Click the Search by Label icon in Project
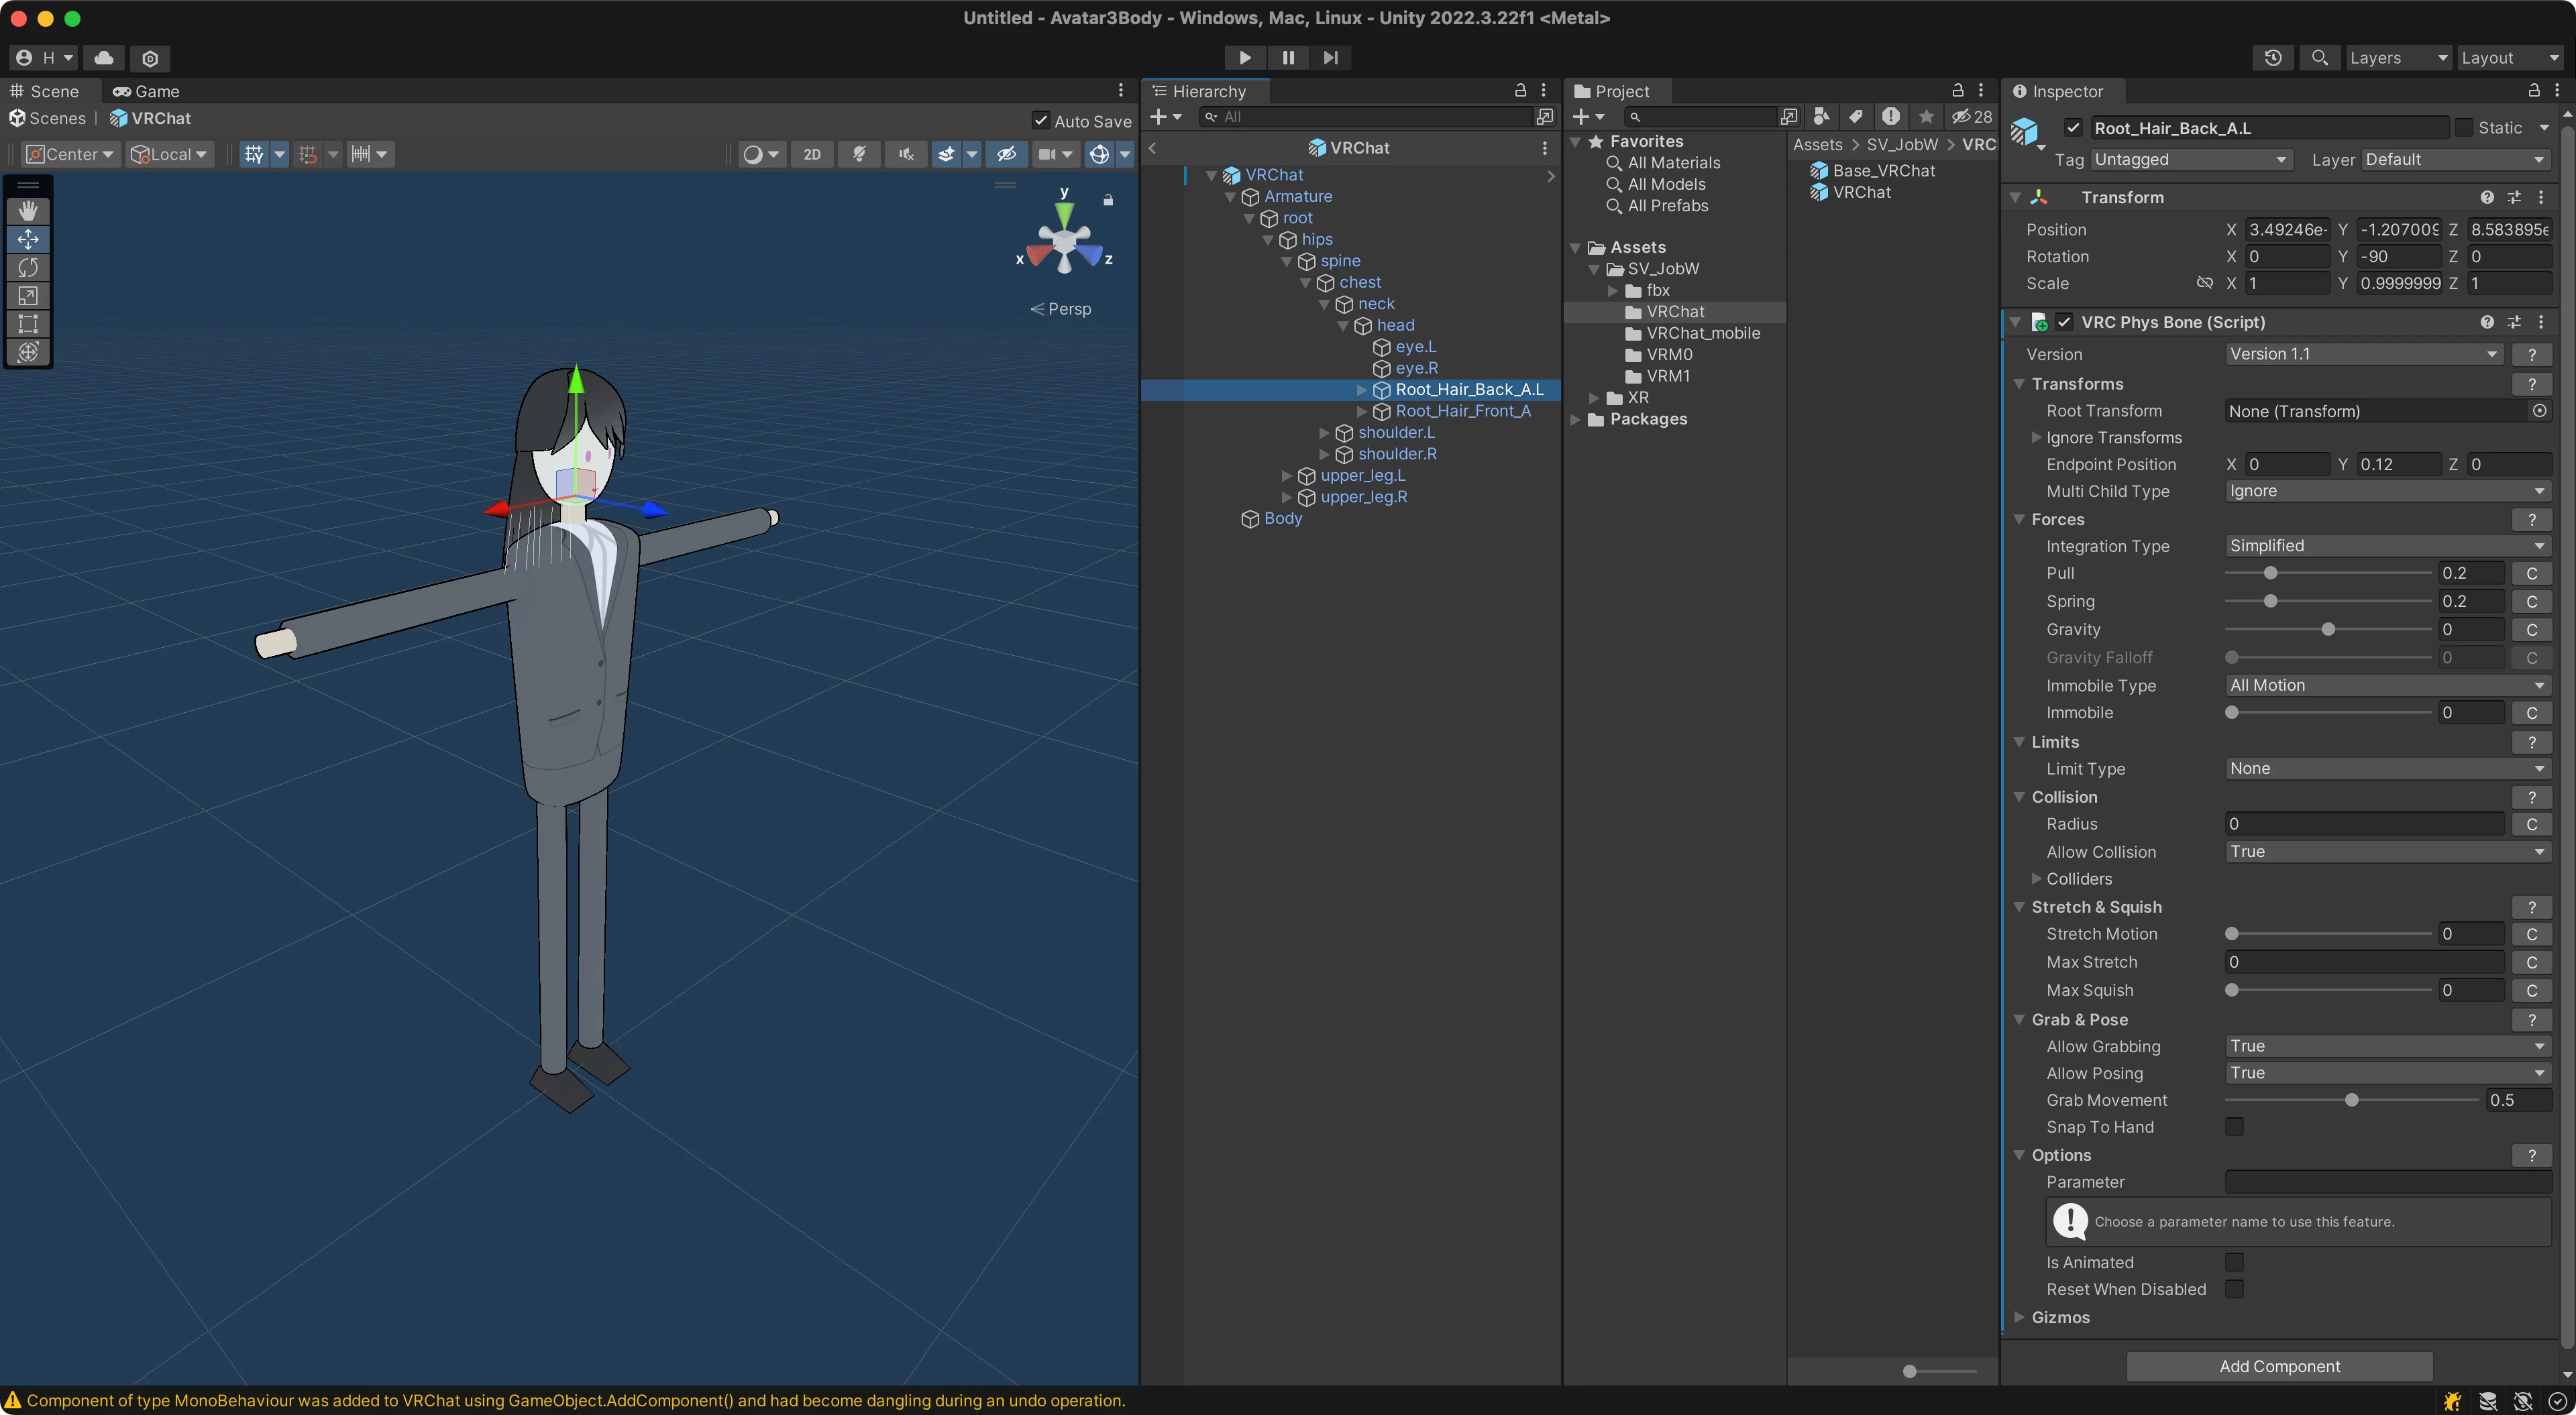2576x1415 pixels. pos(1856,116)
